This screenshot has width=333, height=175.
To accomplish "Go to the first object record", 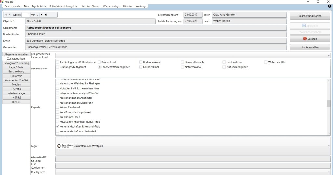I will [6, 15].
